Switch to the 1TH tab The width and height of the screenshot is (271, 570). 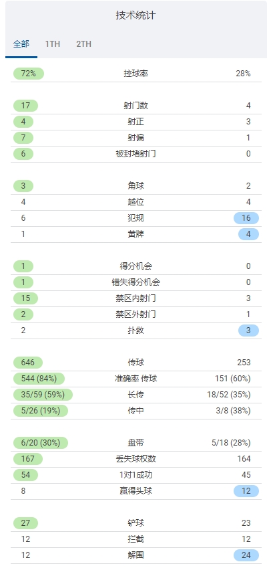click(53, 44)
